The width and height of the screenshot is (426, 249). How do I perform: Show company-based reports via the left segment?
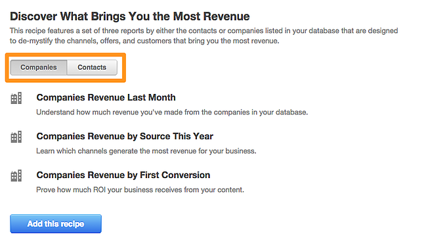pyautogui.click(x=39, y=68)
